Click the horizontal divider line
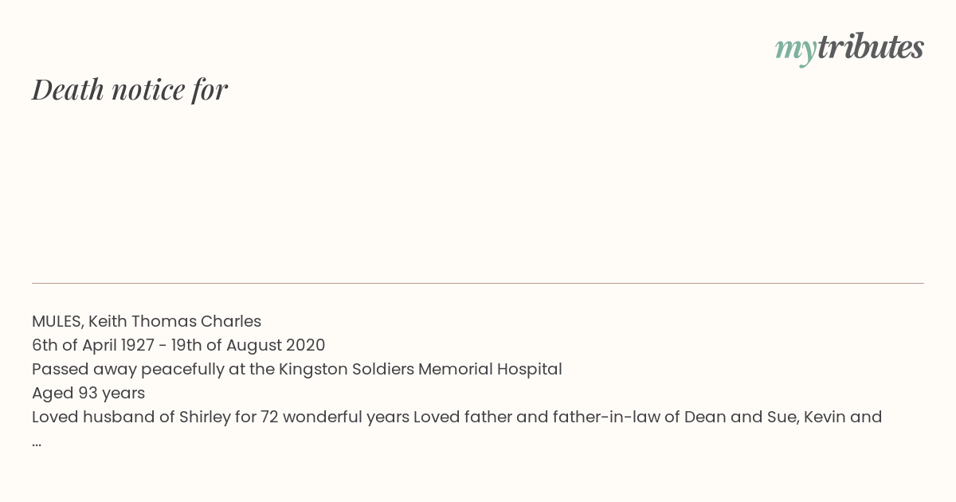Viewport: 956px width, 502px height. 478,283
